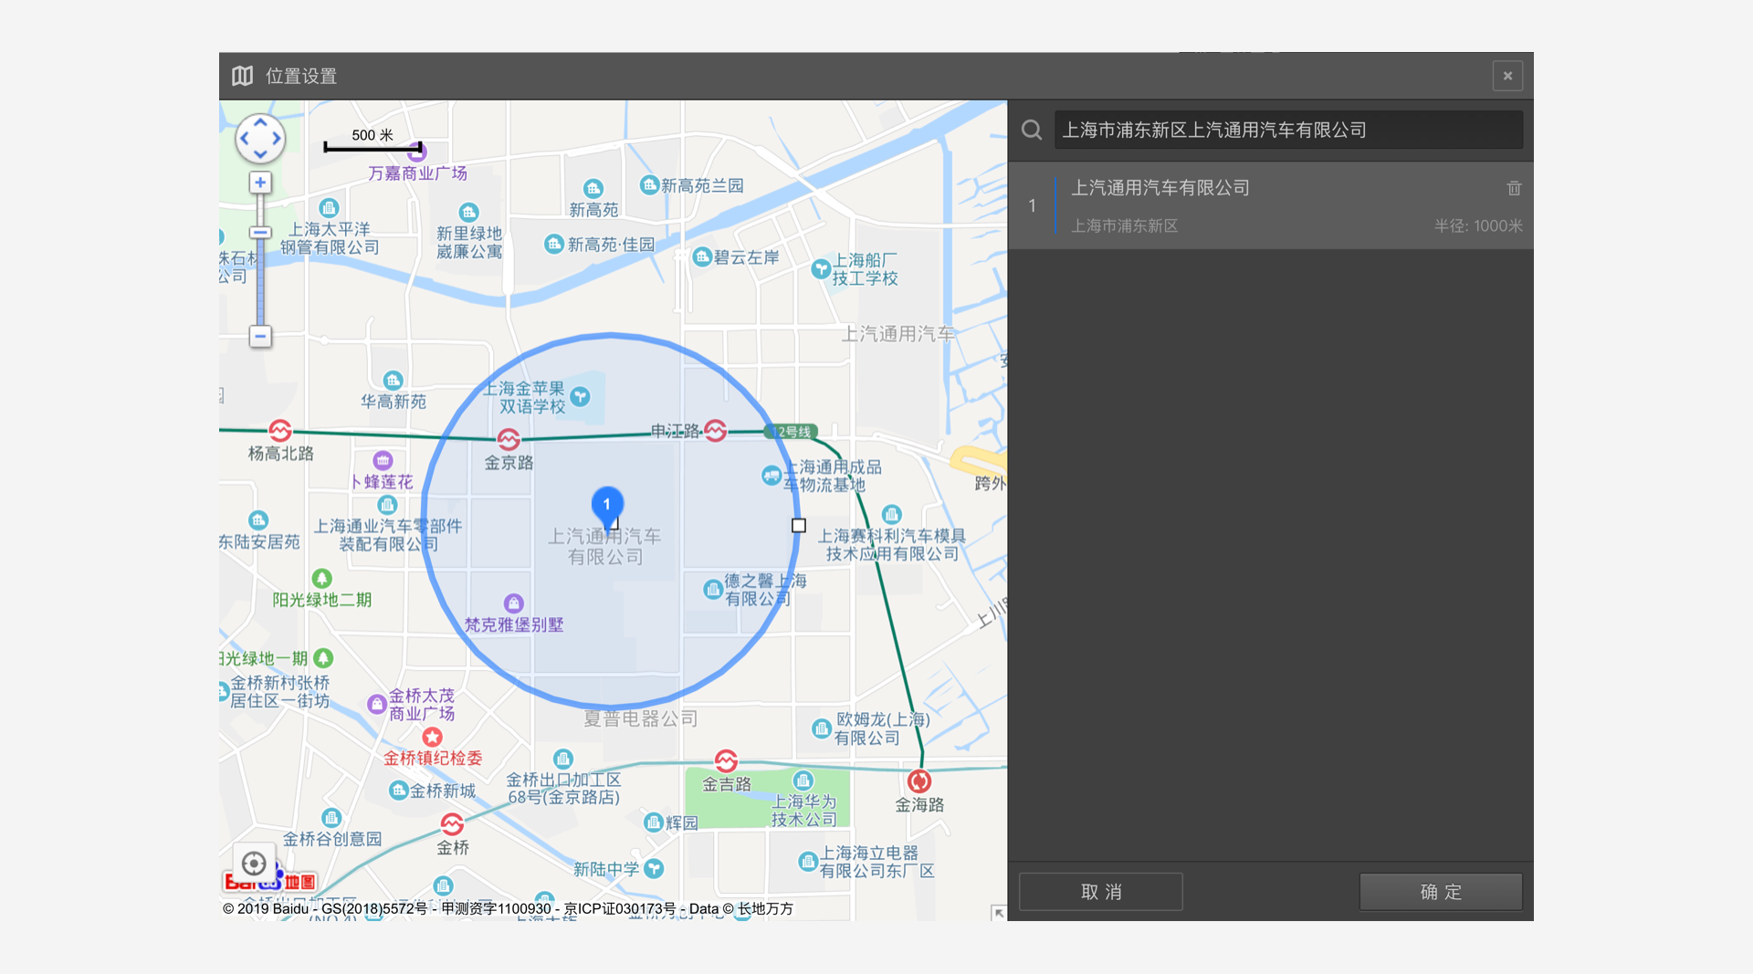Close the 位置设置 dialog

click(1507, 76)
